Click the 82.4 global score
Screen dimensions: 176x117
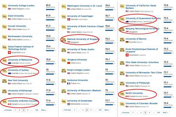[48, 5]
